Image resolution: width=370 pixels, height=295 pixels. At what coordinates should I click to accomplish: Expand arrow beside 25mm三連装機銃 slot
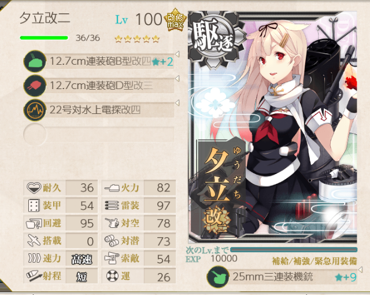pos(360,270)
